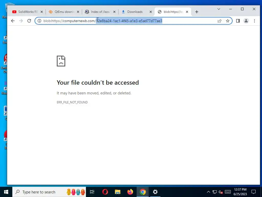
Task: Click the Chrome taskbar icon
Action: [x=143, y=192]
